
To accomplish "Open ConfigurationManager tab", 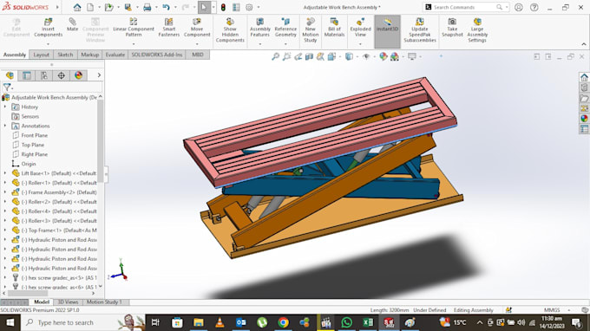I will click(x=44, y=75).
